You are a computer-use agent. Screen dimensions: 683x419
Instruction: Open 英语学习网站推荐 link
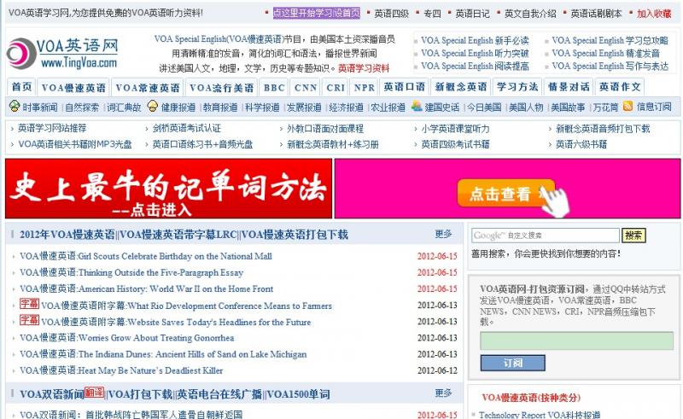pos(52,129)
